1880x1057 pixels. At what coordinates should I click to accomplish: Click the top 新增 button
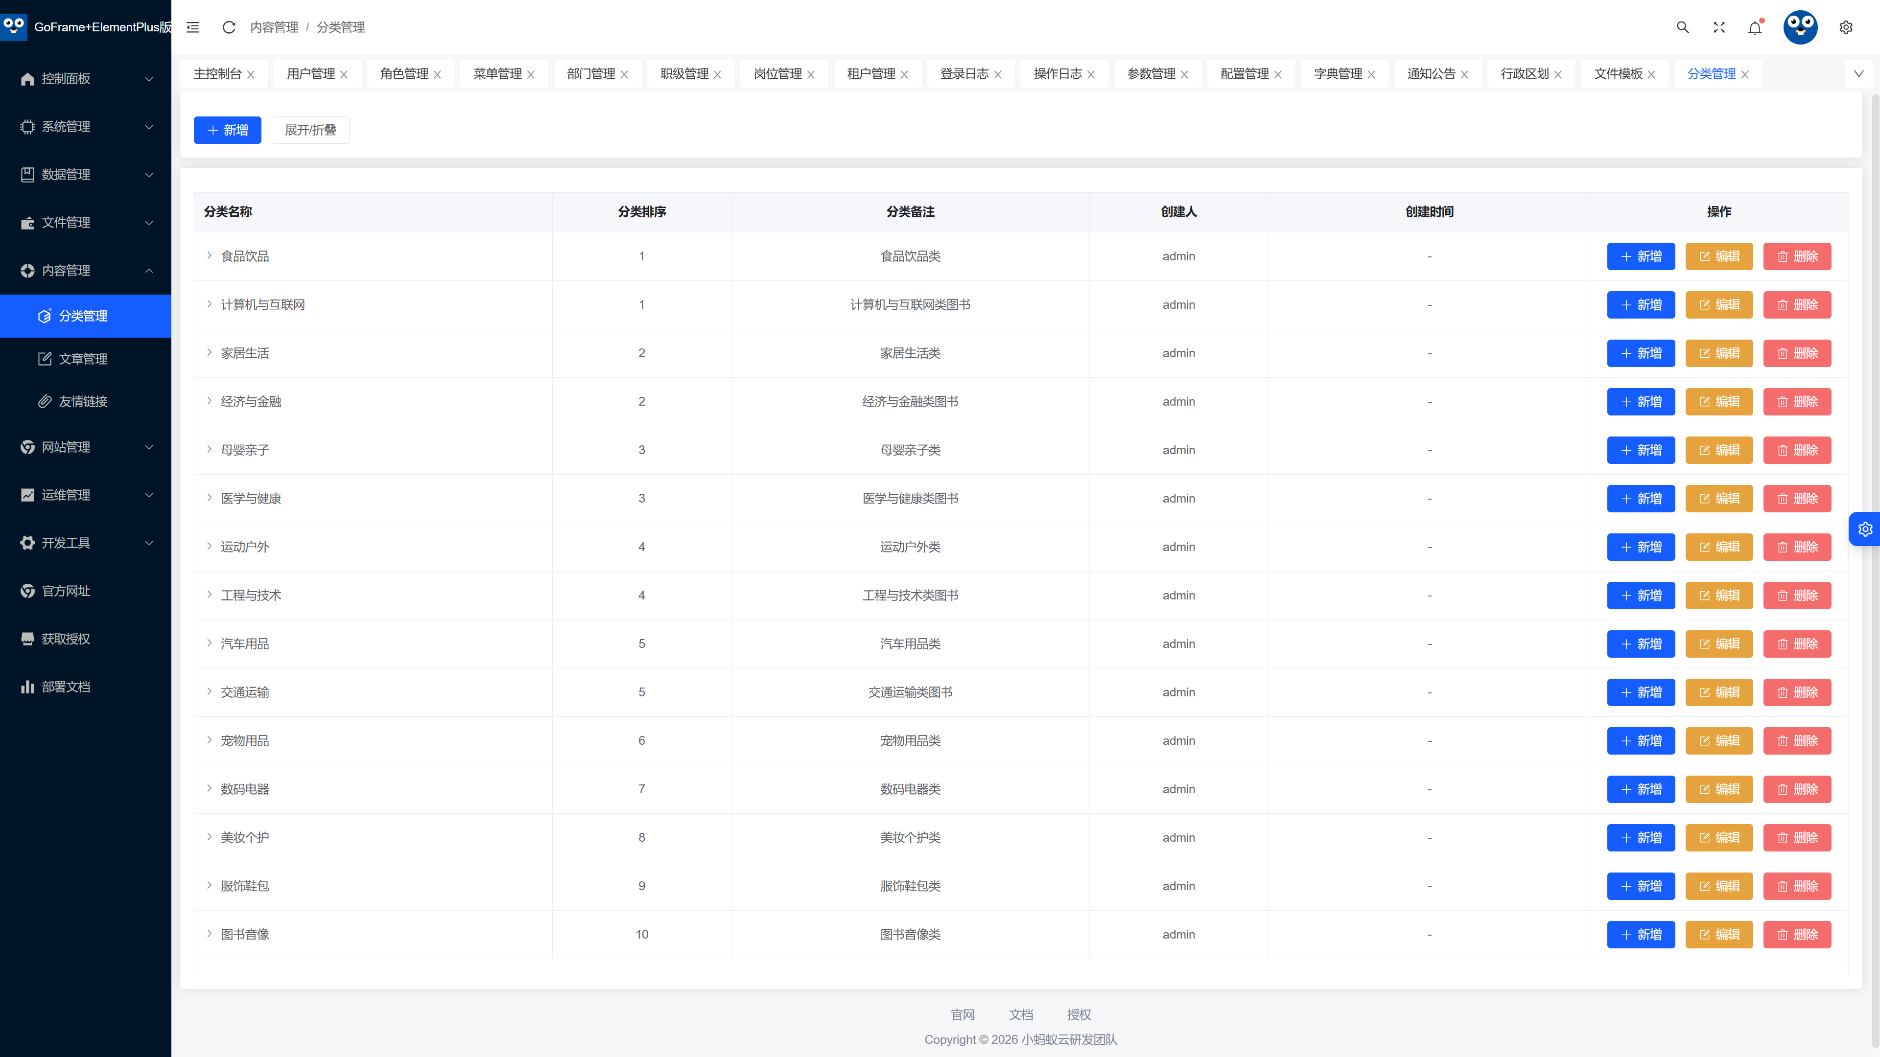point(227,130)
